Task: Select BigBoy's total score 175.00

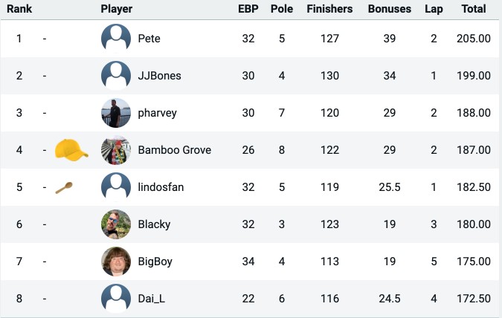Action: [474, 262]
